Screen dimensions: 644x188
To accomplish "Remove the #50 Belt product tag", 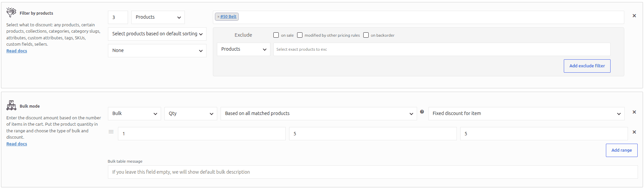I will click(x=218, y=17).
